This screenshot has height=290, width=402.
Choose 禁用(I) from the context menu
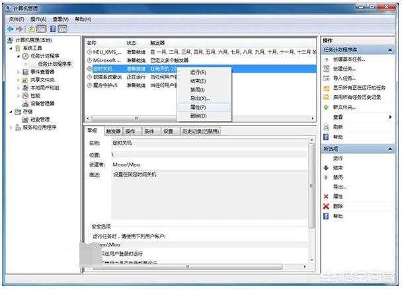coord(204,90)
